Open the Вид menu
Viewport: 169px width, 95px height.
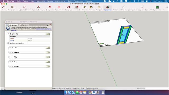tap(32, 1)
